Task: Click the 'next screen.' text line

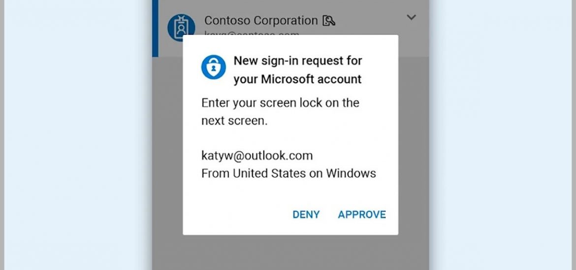Action: point(234,121)
